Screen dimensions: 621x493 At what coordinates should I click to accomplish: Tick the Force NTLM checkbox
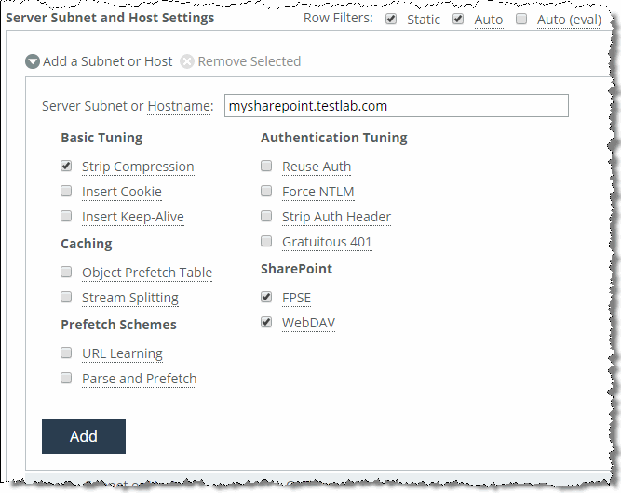[x=266, y=191]
